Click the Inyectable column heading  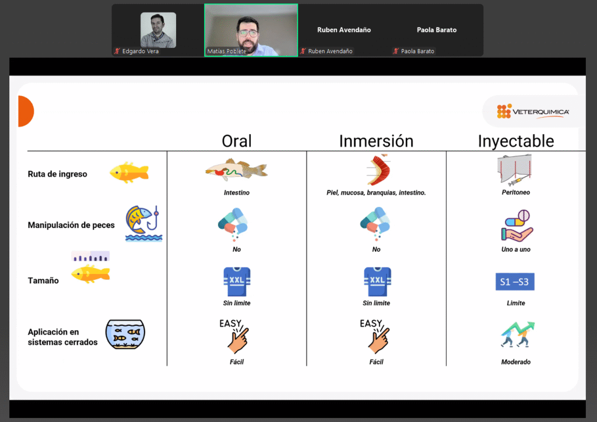tap(515, 141)
